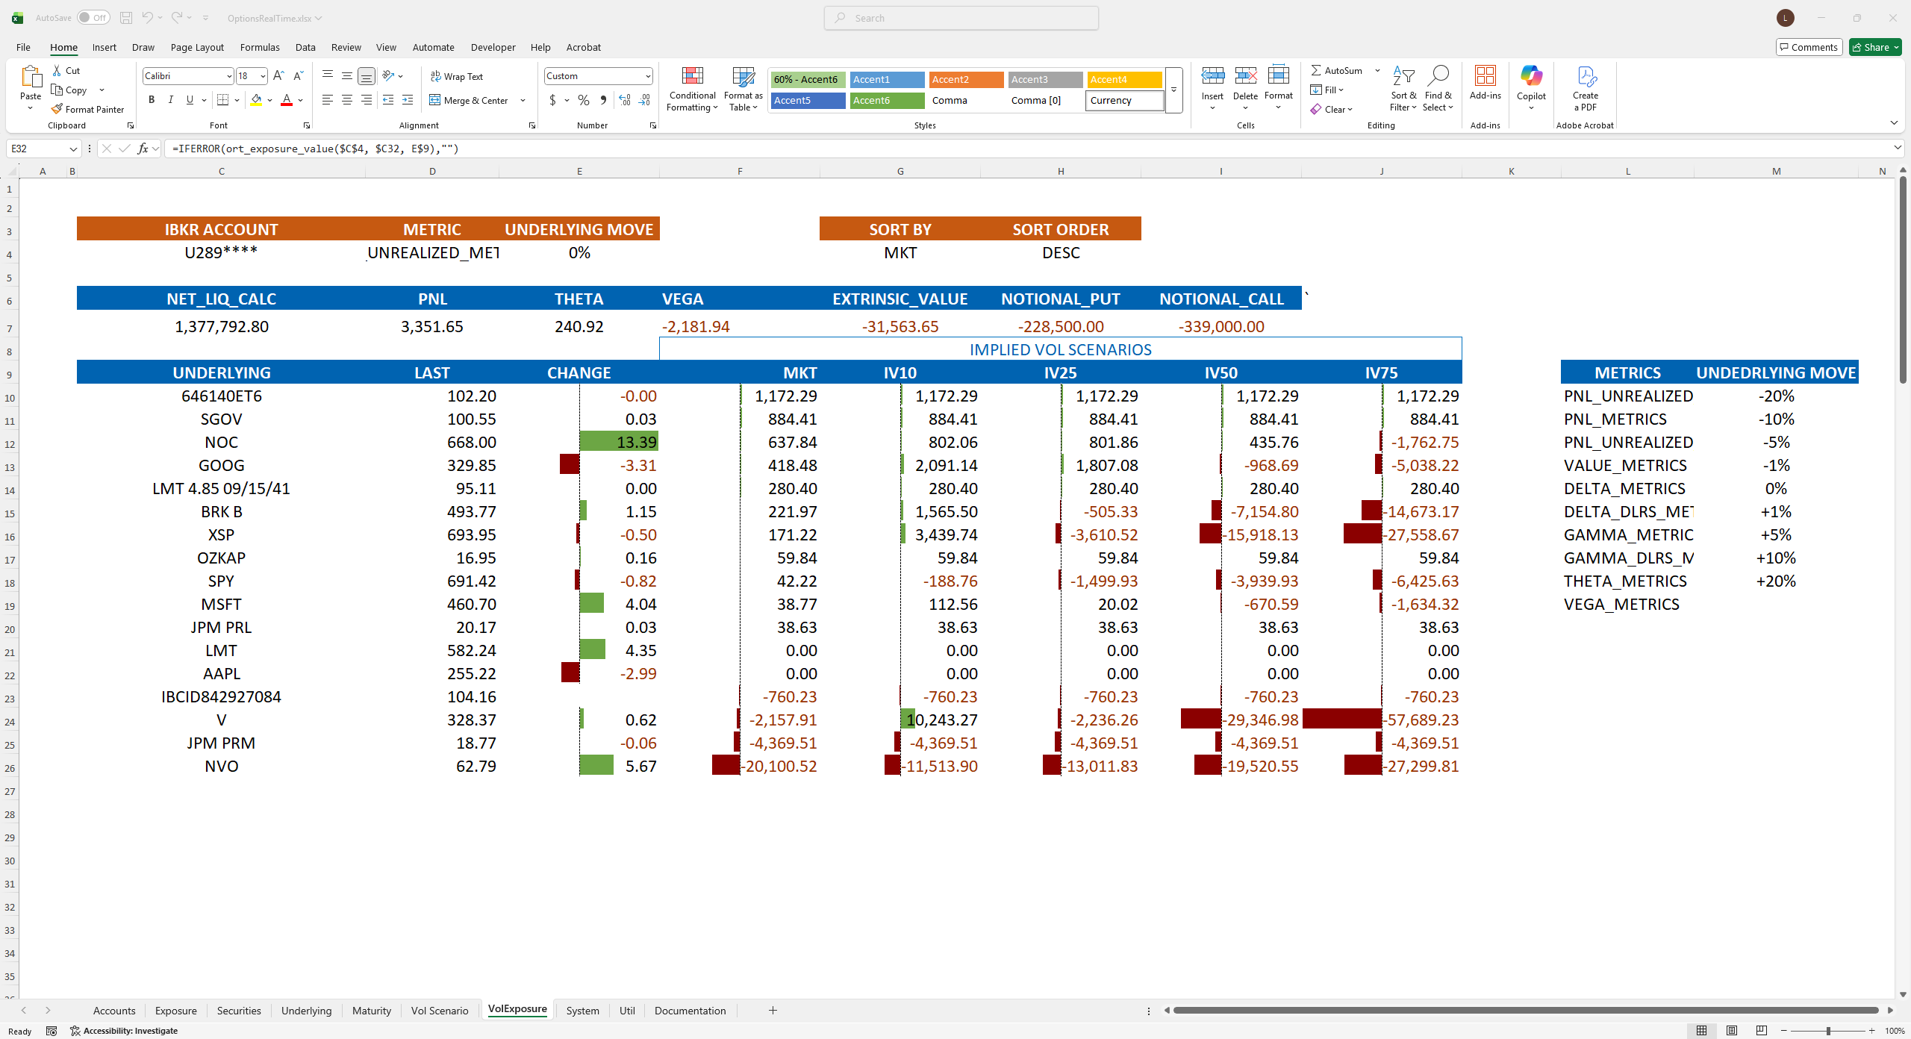
Task: Toggle the AutoSave switch on
Action: 95,17
